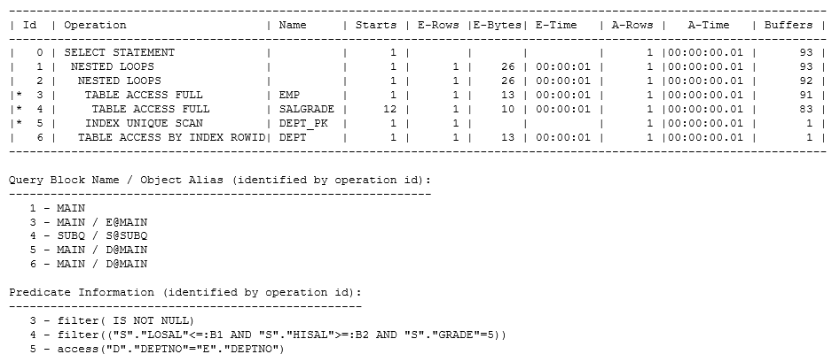Click the Starts column header
The width and height of the screenshot is (832, 362).
coord(376,25)
